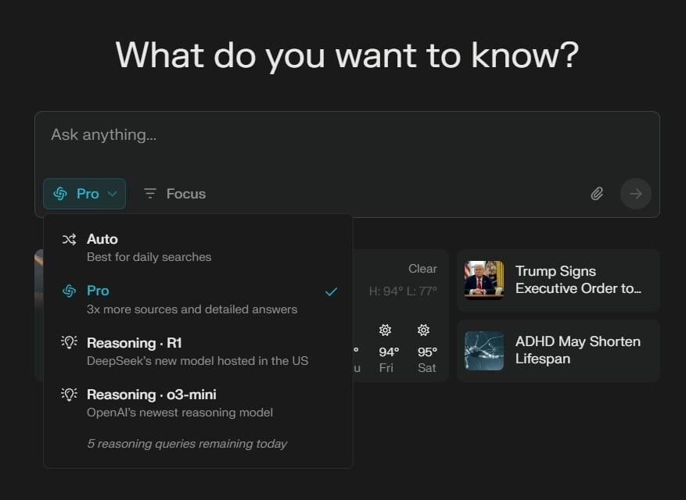
Task: Click the paperclip attach file icon
Action: coord(597,194)
